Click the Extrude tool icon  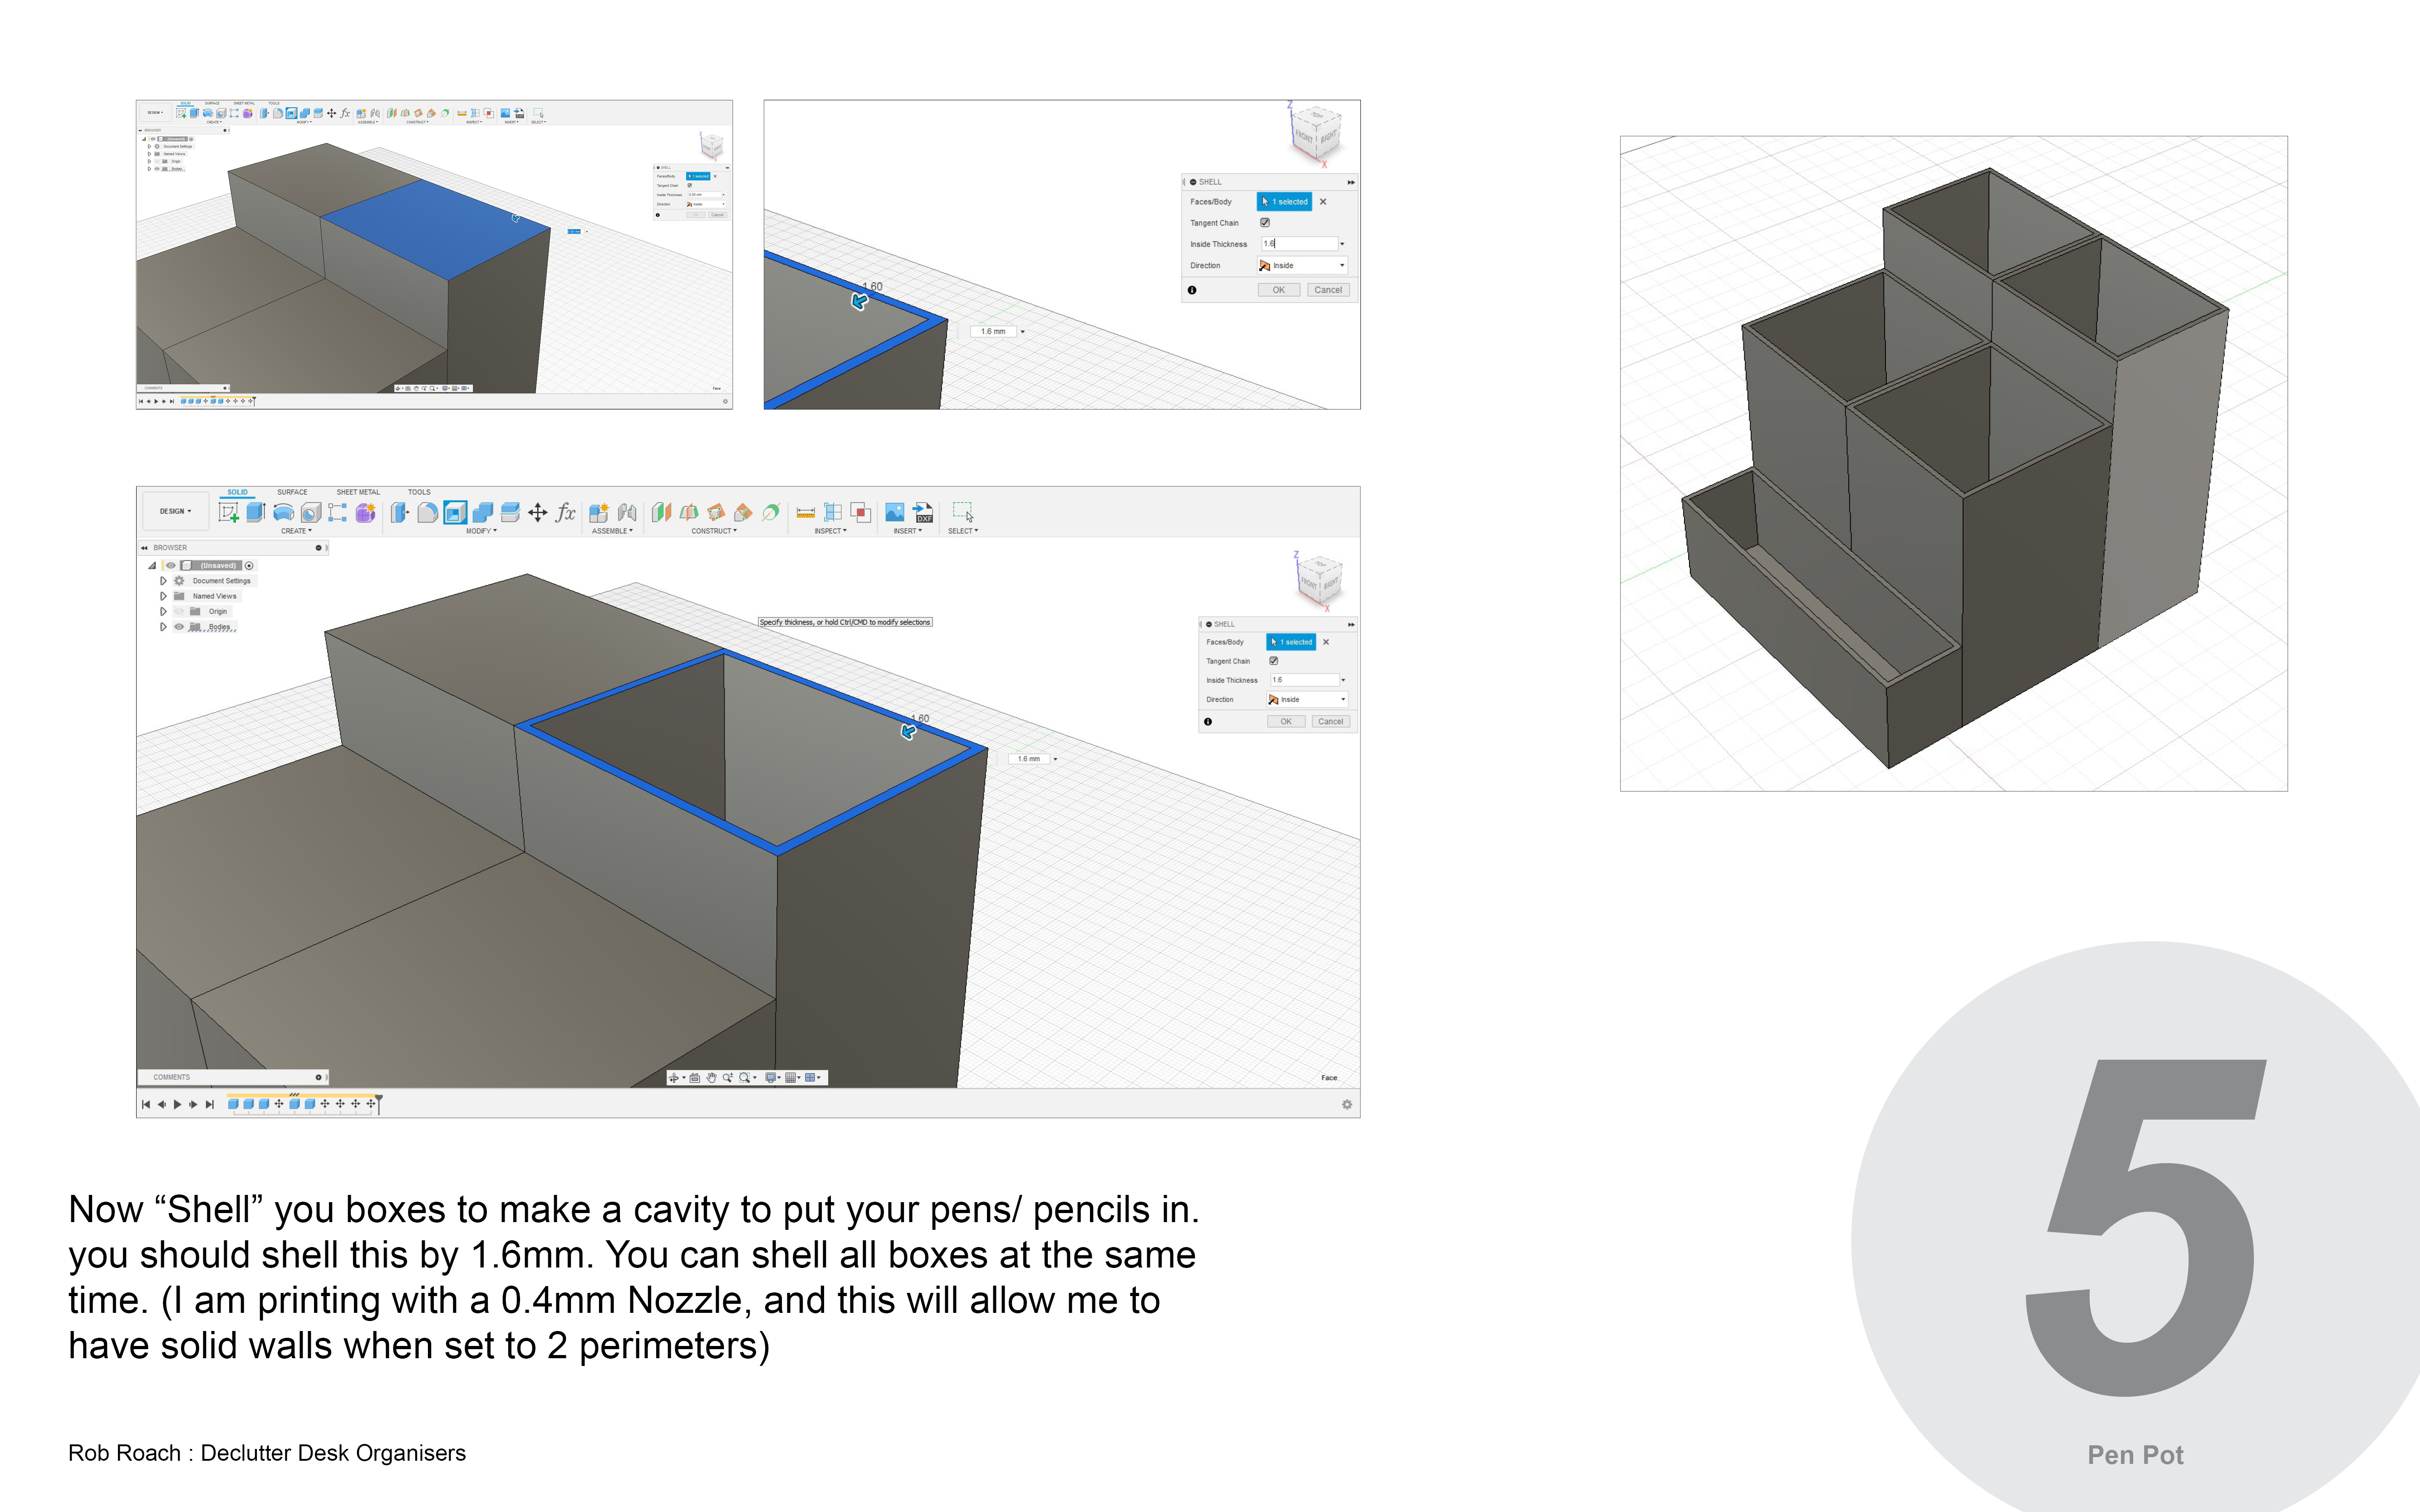256,513
